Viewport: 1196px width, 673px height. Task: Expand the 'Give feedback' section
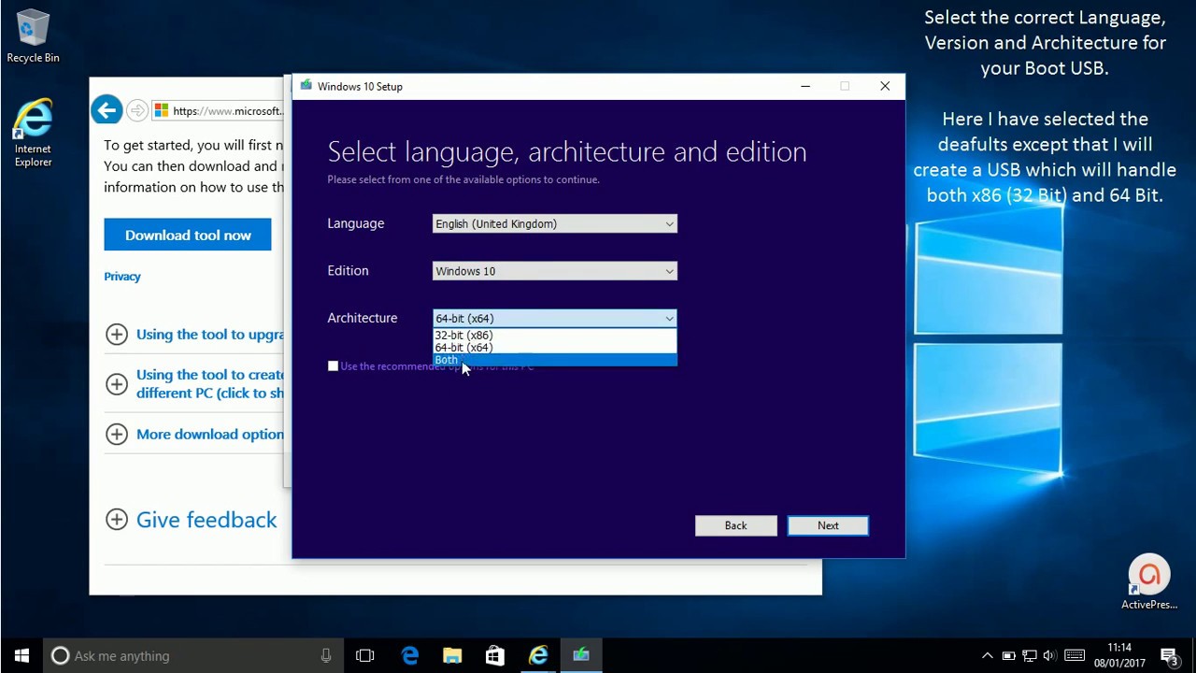(x=117, y=520)
